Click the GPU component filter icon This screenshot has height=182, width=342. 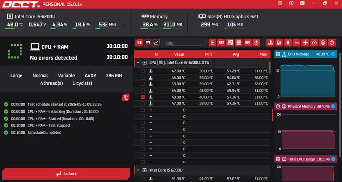[221, 42]
